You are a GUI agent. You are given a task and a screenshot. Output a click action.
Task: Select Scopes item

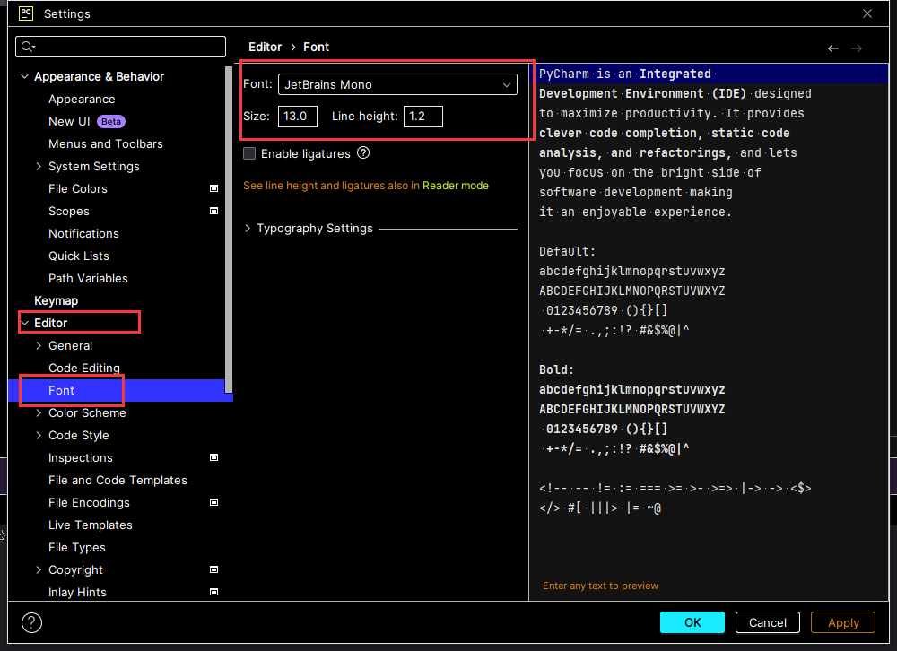click(x=69, y=211)
